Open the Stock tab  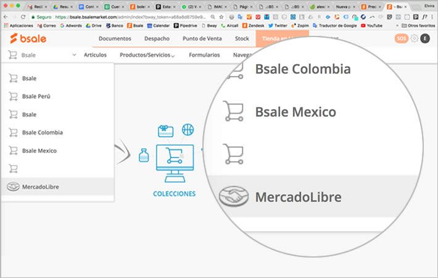tap(242, 38)
